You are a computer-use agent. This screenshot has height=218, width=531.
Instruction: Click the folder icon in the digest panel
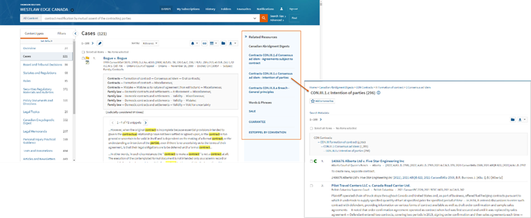coord(512,120)
